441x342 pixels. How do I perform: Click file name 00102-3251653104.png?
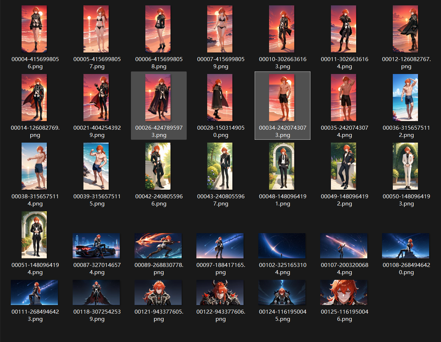click(282, 269)
